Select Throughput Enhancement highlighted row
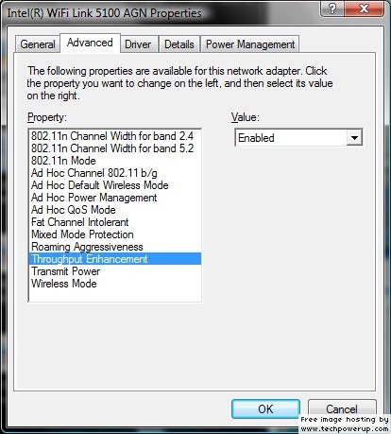This screenshot has height=434, width=391. (115, 259)
